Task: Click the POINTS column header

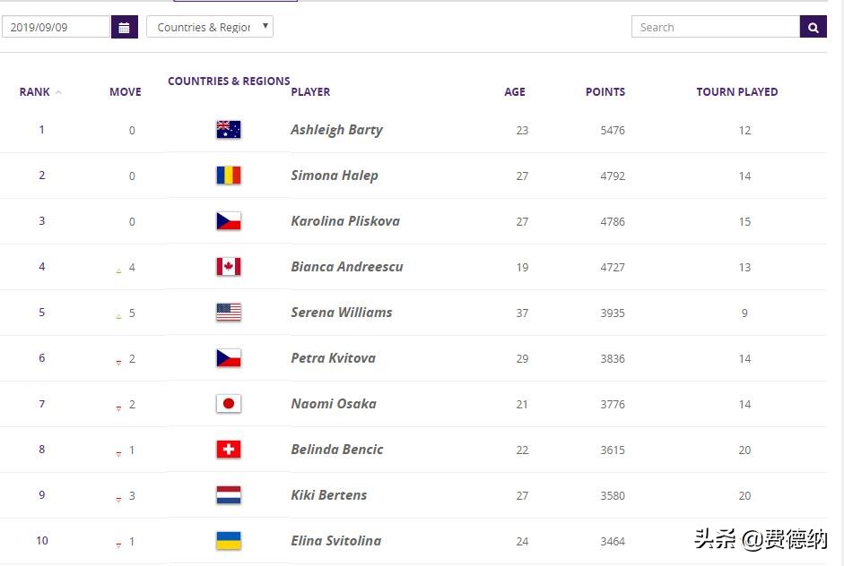Action: pos(605,91)
